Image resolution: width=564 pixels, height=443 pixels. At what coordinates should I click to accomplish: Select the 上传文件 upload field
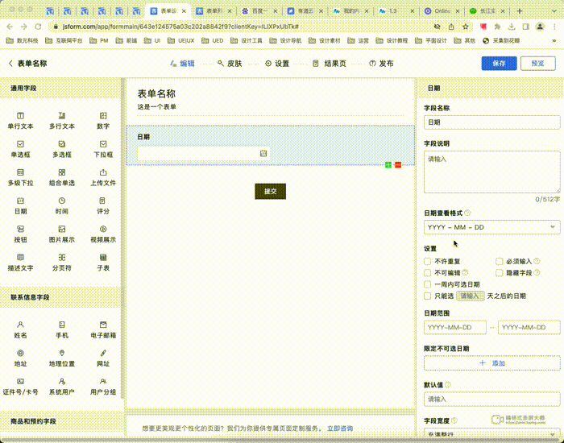(x=103, y=177)
